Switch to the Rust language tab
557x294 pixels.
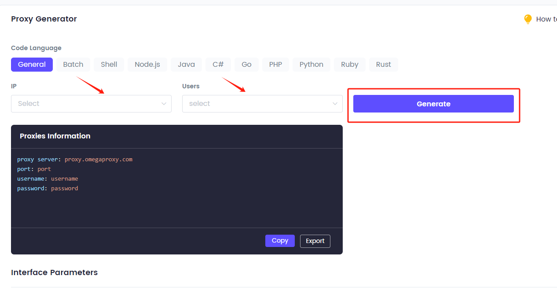(384, 65)
